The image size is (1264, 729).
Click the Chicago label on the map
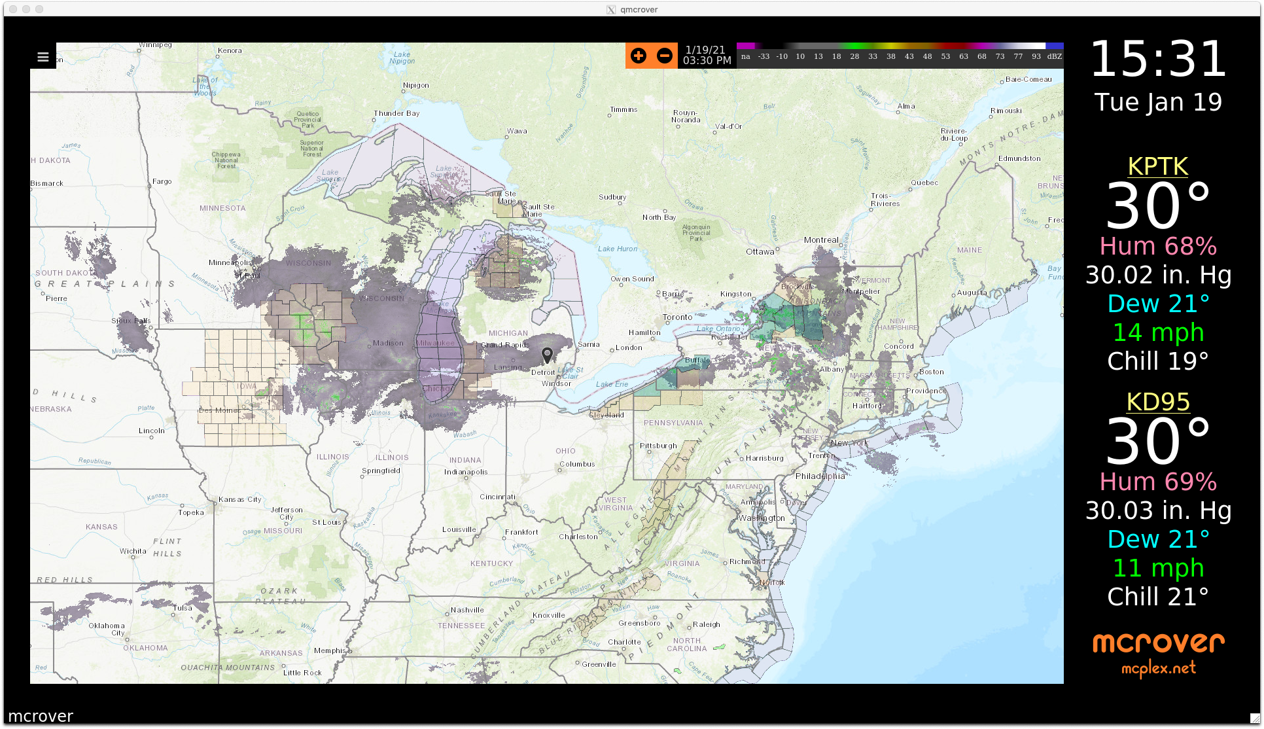click(x=436, y=388)
